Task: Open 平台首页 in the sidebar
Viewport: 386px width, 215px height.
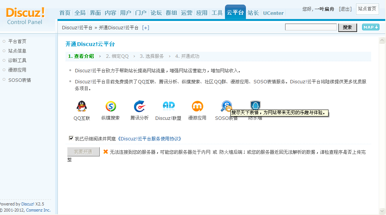Action: 17,41
